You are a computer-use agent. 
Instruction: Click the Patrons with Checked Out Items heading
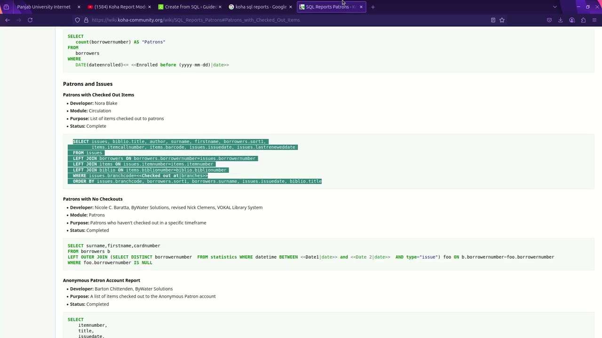(98, 95)
